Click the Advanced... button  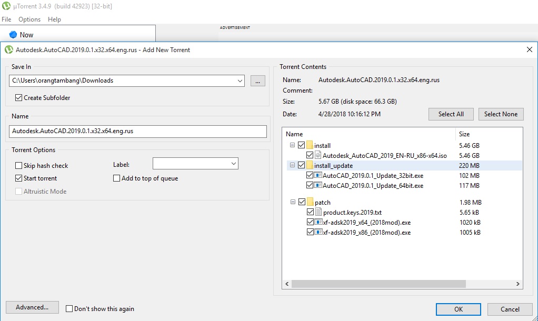(x=32, y=307)
